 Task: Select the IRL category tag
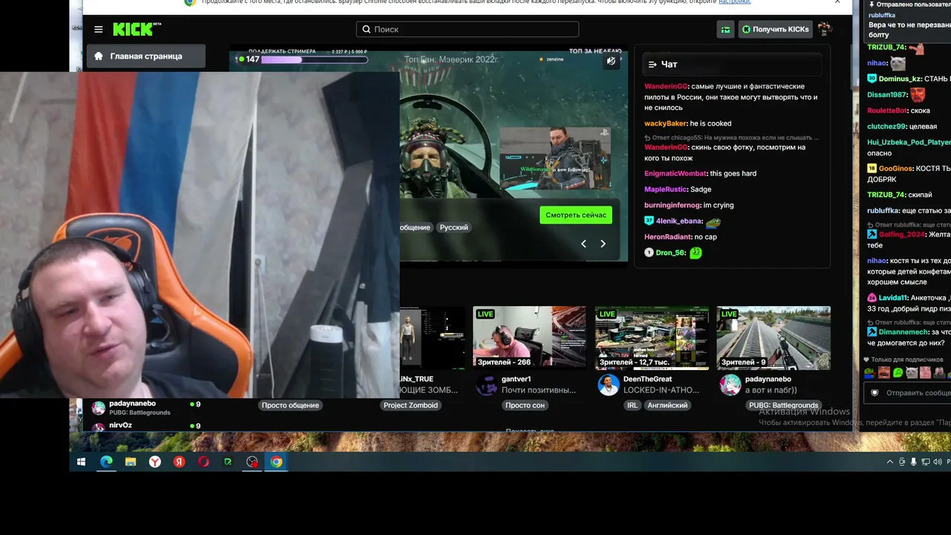coord(632,406)
